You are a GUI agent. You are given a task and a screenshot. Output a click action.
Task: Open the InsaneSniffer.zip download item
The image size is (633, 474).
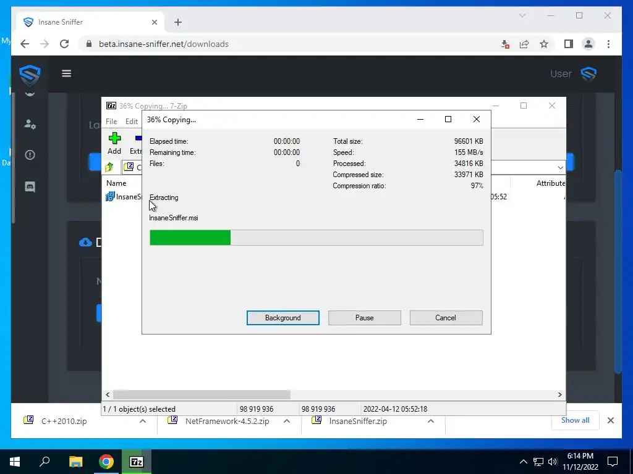[x=358, y=421]
